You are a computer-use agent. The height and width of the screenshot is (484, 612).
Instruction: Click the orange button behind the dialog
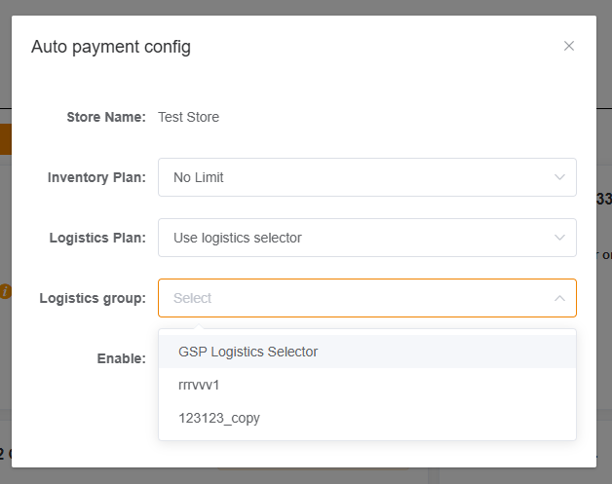[x=5, y=139]
